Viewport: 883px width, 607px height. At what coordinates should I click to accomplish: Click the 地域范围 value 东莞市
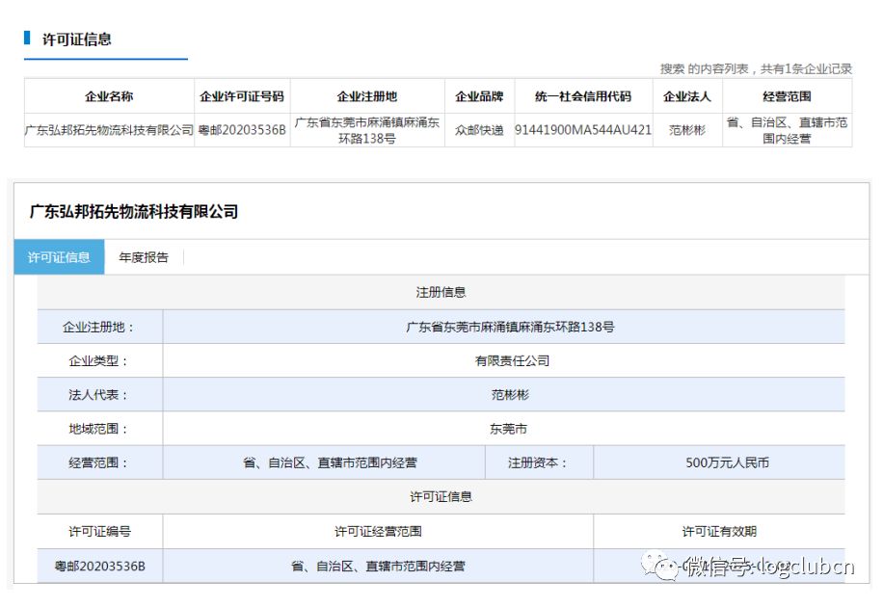[509, 429]
